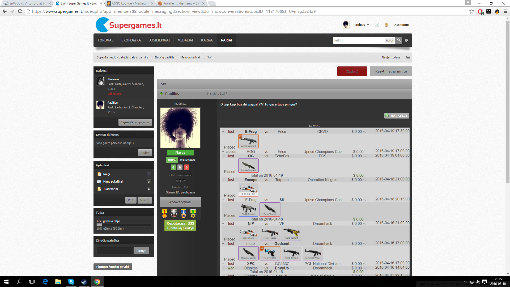Click the Supergames.lt logo

[x=129, y=25]
